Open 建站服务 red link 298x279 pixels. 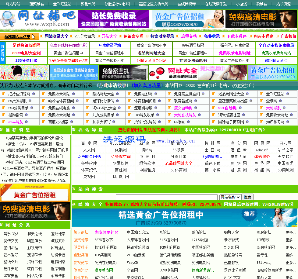(262, 157)
